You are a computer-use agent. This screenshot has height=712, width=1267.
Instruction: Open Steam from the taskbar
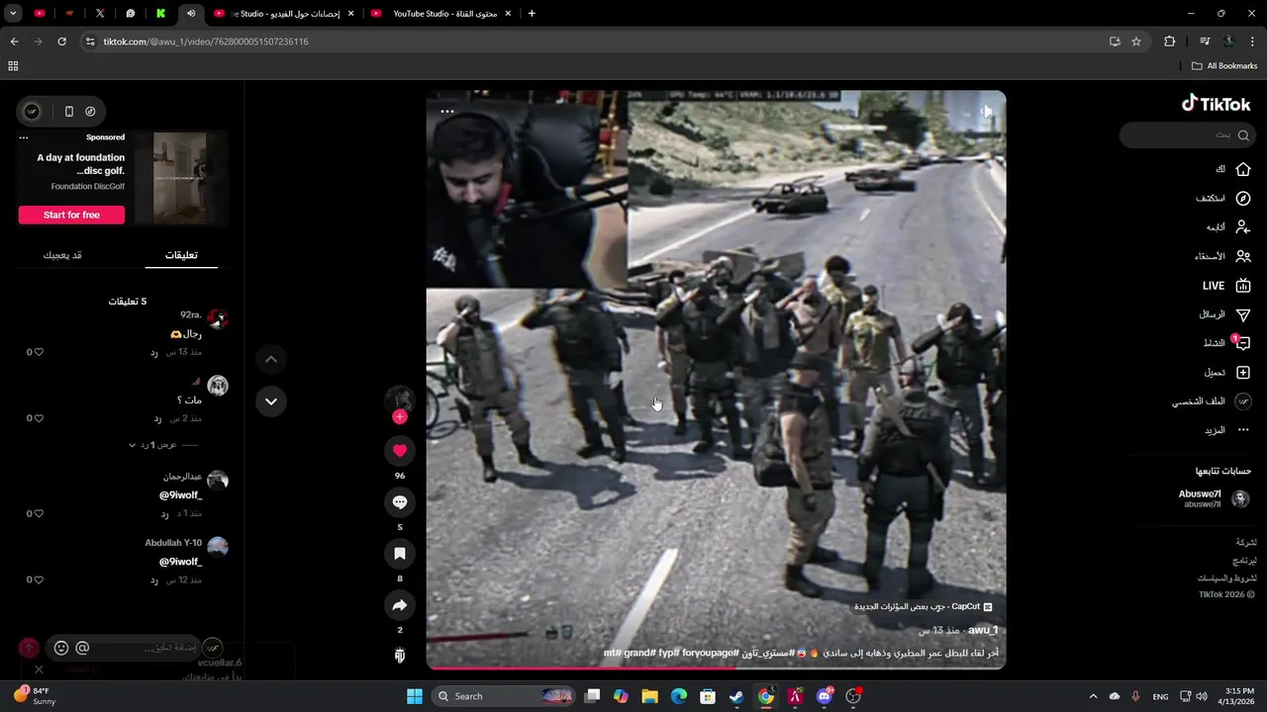(x=736, y=696)
